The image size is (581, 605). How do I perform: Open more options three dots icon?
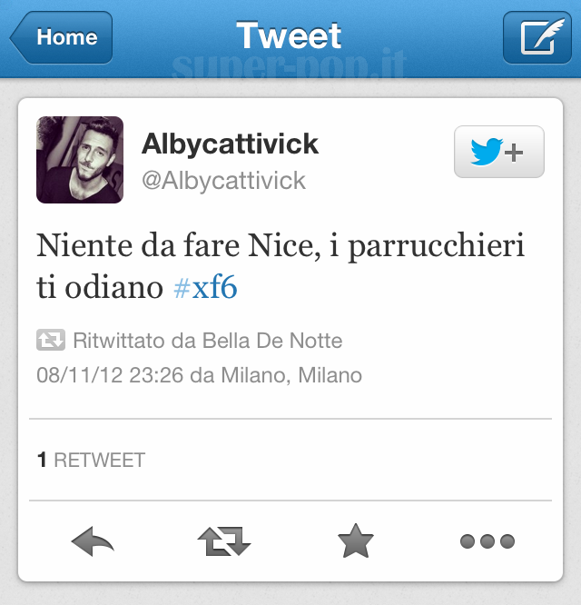487,541
